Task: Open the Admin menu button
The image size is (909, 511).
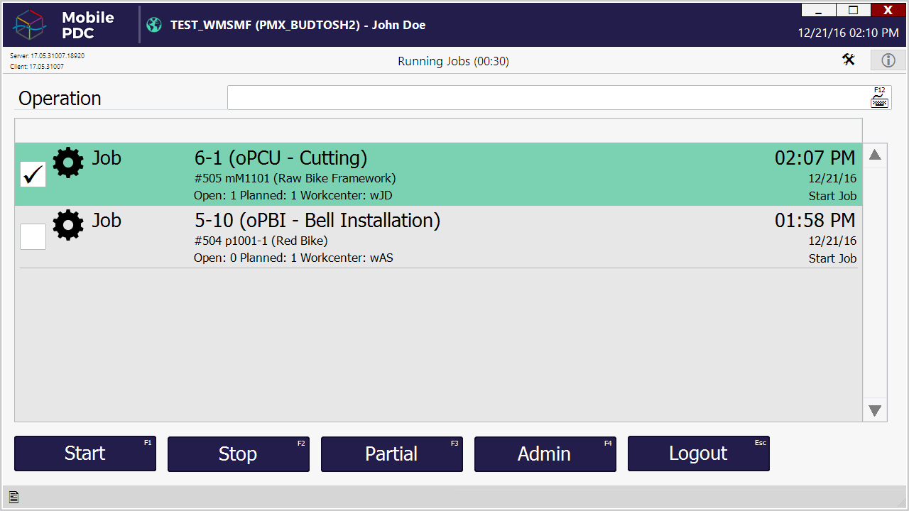Action: 545,454
